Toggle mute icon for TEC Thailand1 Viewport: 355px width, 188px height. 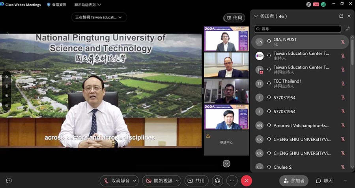tap(343, 84)
